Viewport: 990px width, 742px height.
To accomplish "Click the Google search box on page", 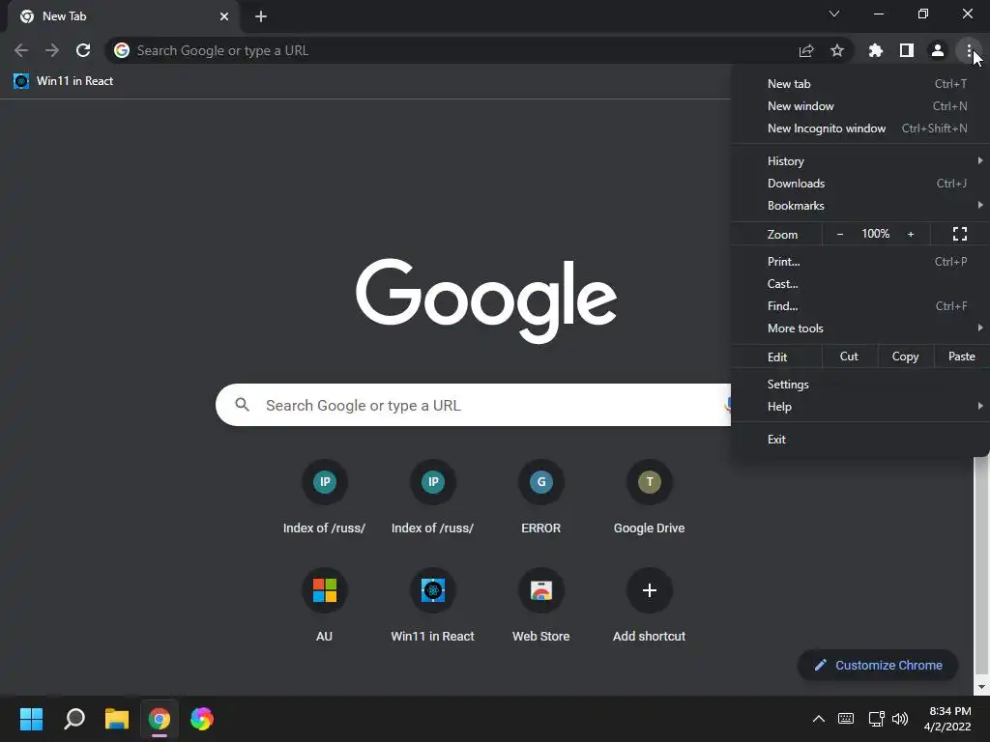I will 474,405.
